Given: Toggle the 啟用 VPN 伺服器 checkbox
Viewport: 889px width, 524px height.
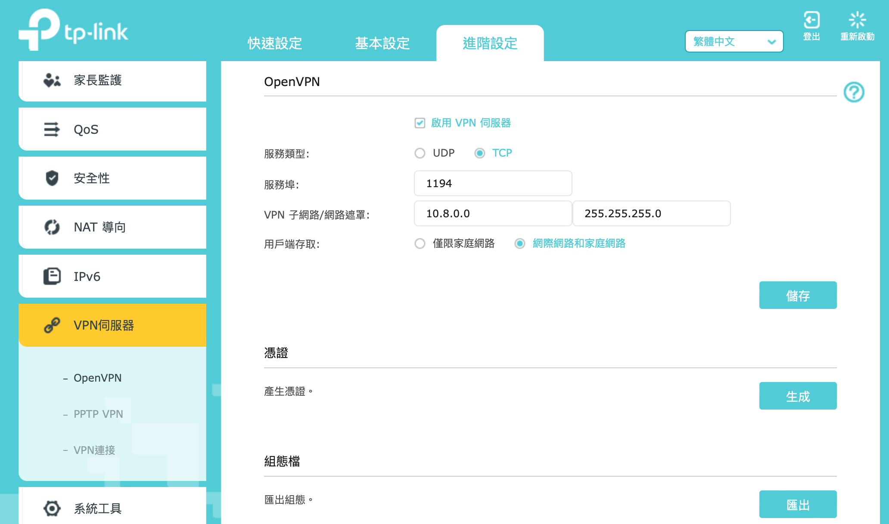Looking at the screenshot, I should click(420, 123).
